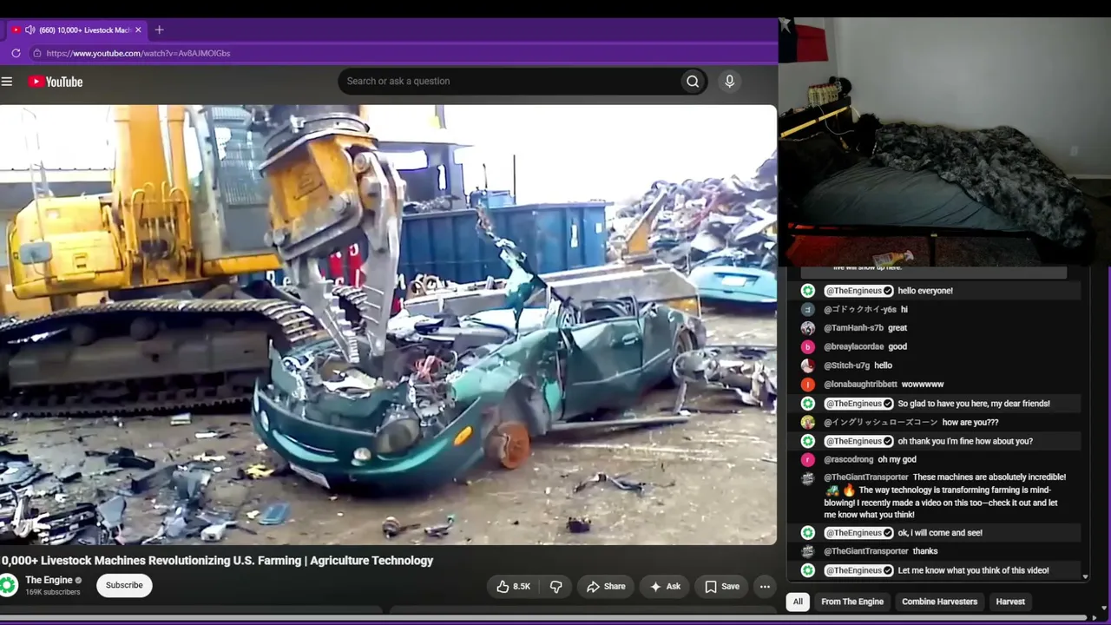Open a new browser tab
1111x625 pixels.
pyautogui.click(x=159, y=30)
